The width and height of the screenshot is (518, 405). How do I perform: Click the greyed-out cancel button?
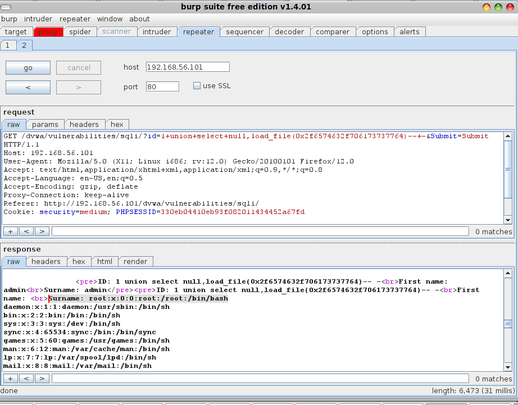(79, 68)
